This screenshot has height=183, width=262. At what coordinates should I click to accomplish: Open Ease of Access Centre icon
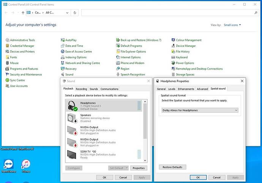click(x=63, y=51)
